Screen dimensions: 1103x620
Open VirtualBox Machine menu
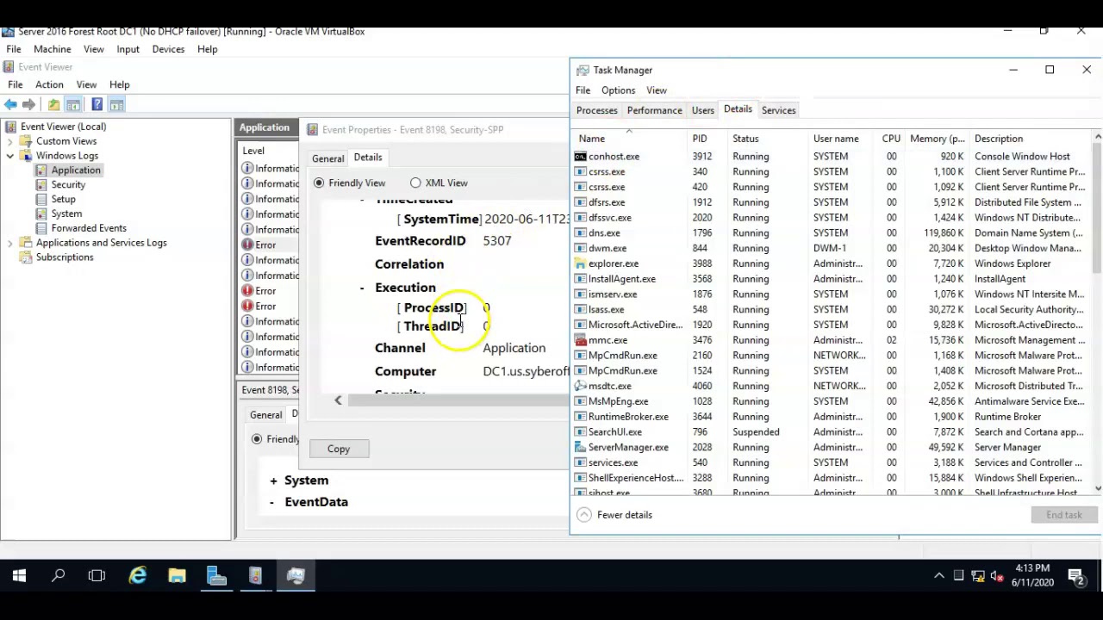click(x=53, y=49)
